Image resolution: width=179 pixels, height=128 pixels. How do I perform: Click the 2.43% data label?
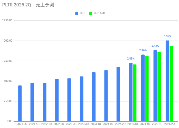[x=155, y=46]
